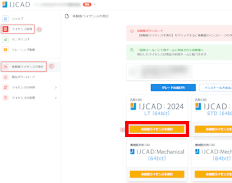Open the Shop sidebar icon
The width and height of the screenshot is (232, 183).
(x=6, y=19)
